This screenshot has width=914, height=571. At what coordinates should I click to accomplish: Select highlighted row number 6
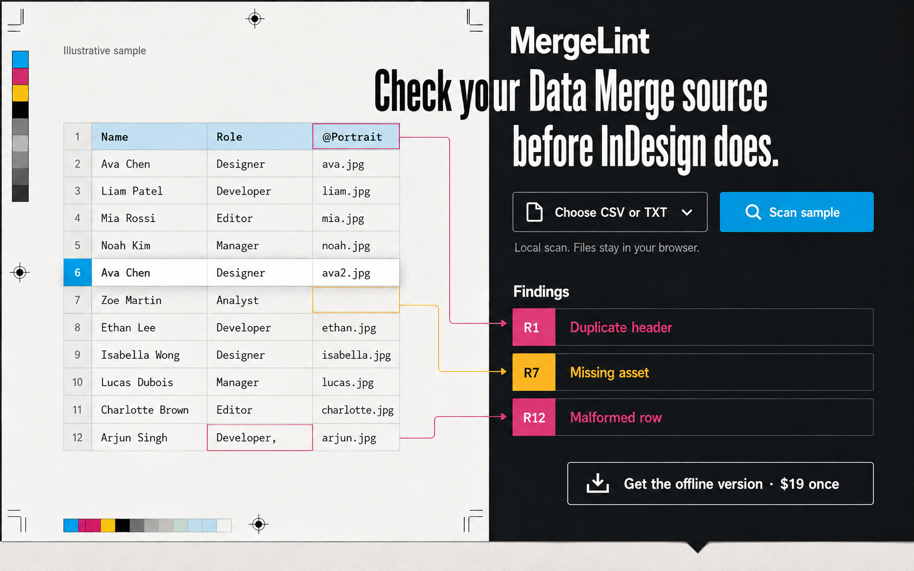pyautogui.click(x=78, y=272)
